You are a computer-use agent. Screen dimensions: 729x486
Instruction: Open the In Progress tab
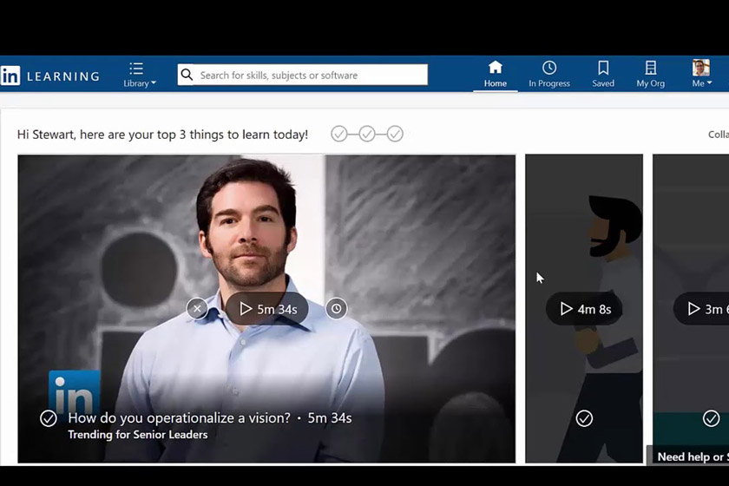(x=549, y=74)
